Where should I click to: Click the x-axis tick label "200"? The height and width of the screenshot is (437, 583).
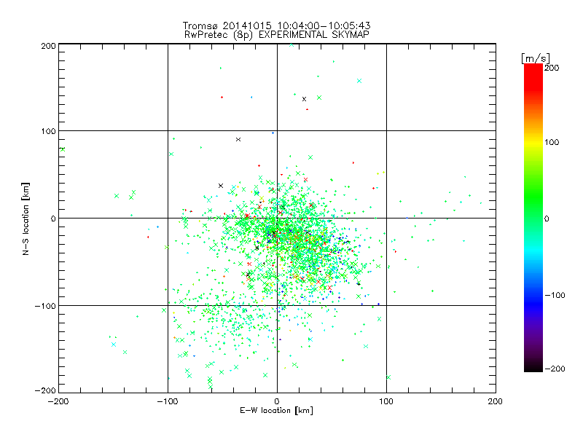pyautogui.click(x=496, y=401)
